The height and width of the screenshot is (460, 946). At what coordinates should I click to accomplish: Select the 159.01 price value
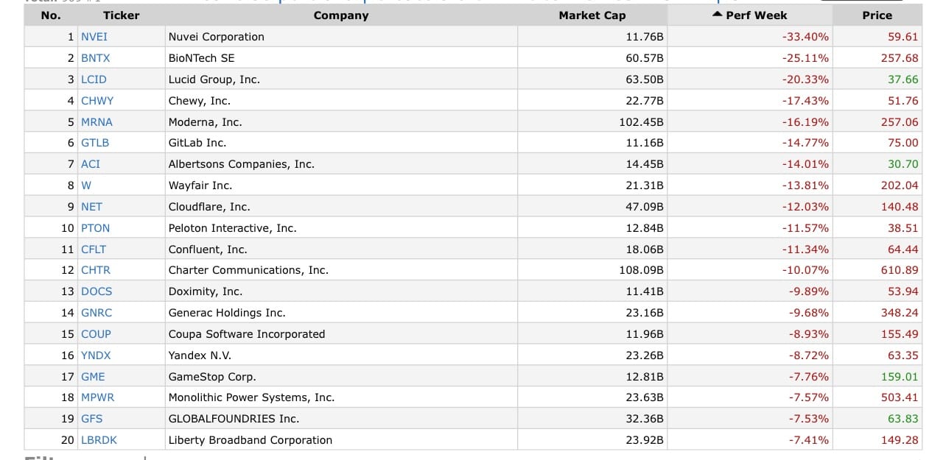[x=900, y=377]
